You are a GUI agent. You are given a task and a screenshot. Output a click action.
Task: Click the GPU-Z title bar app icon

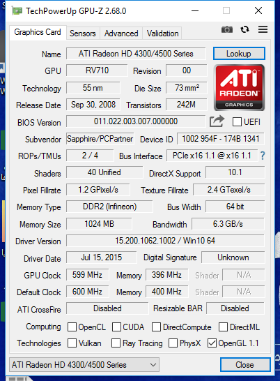[17, 11]
